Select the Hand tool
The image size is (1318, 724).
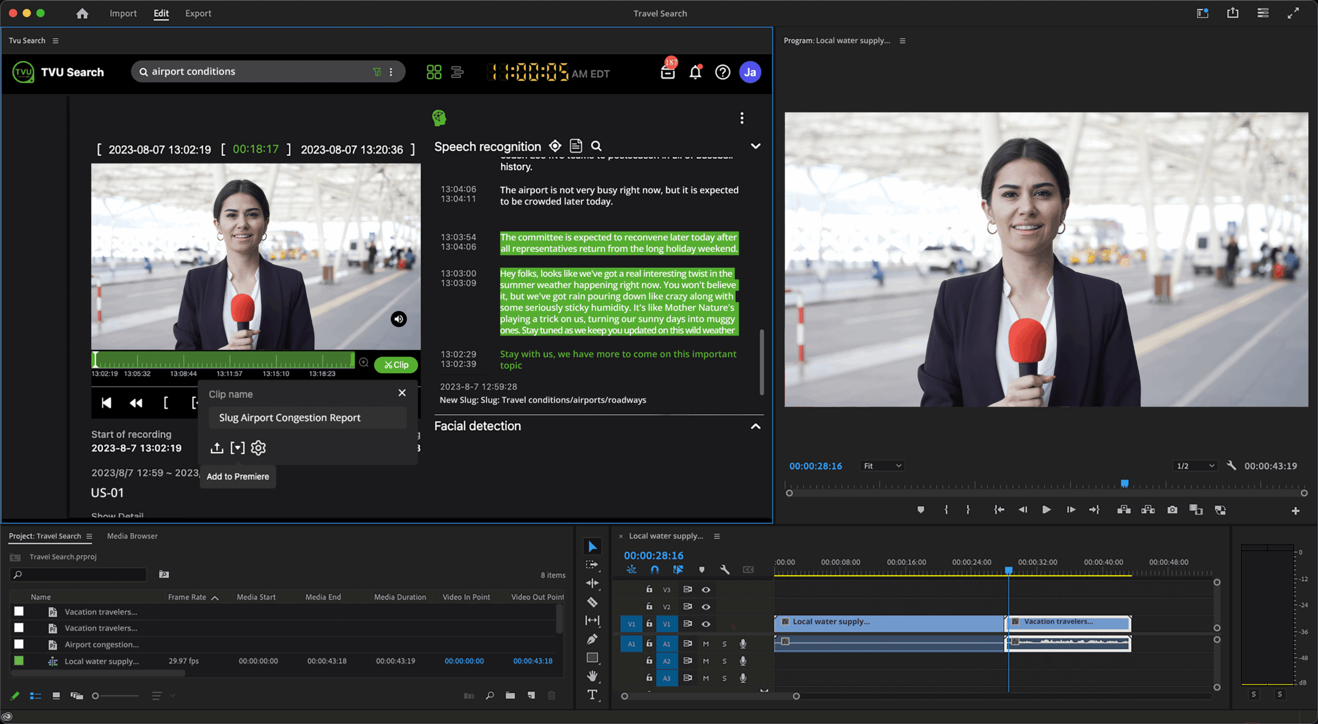pos(592,676)
